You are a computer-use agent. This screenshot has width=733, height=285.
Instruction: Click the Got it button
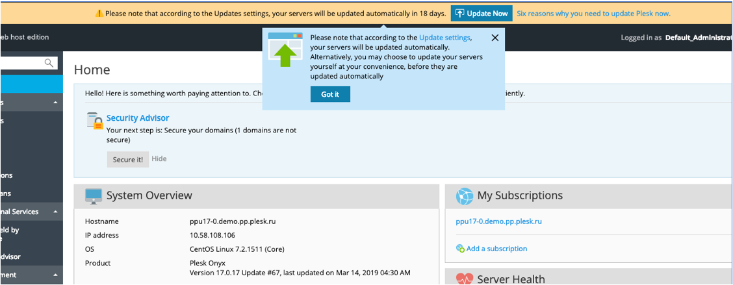pos(330,94)
